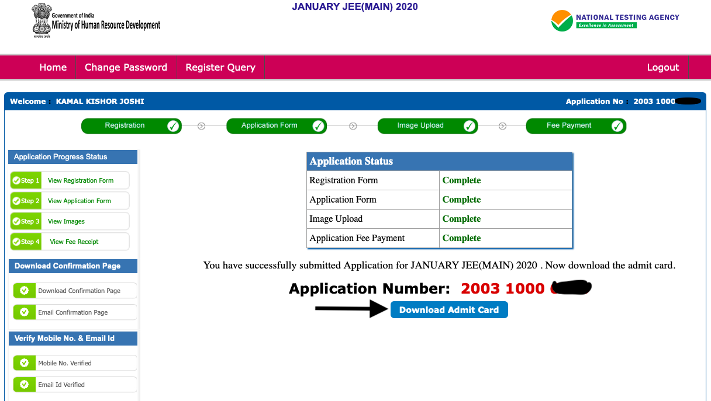Log out using the Logout link

pyautogui.click(x=662, y=67)
